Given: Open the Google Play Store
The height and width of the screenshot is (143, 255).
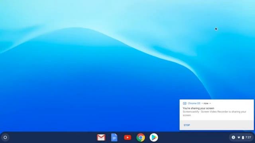Looking at the screenshot, I should point(154,137).
